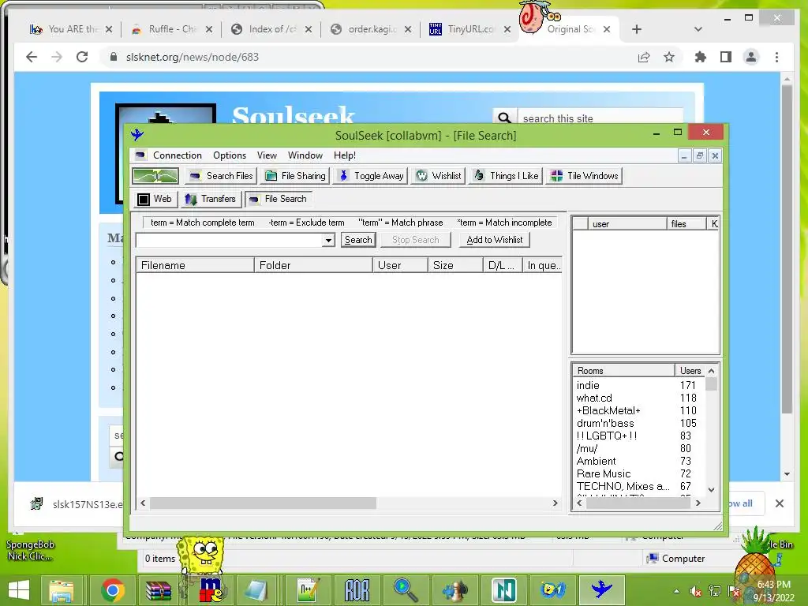
Task: Open Chrome profile avatar icon
Action: point(751,57)
